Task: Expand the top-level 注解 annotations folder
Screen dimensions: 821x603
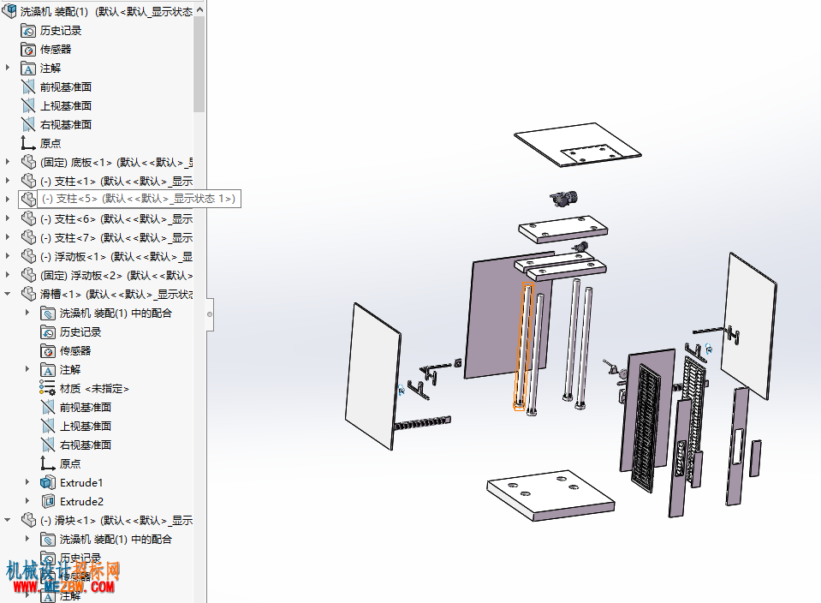Action: click(8, 68)
